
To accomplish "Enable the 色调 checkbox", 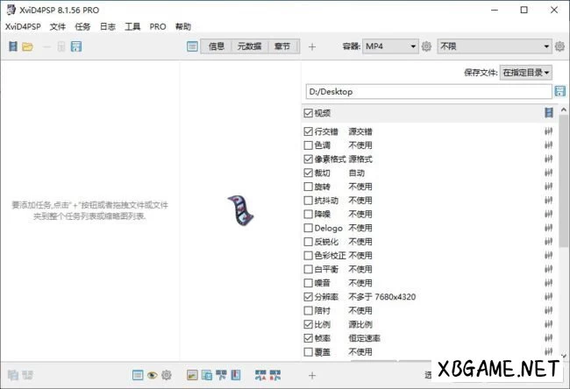I will (307, 145).
